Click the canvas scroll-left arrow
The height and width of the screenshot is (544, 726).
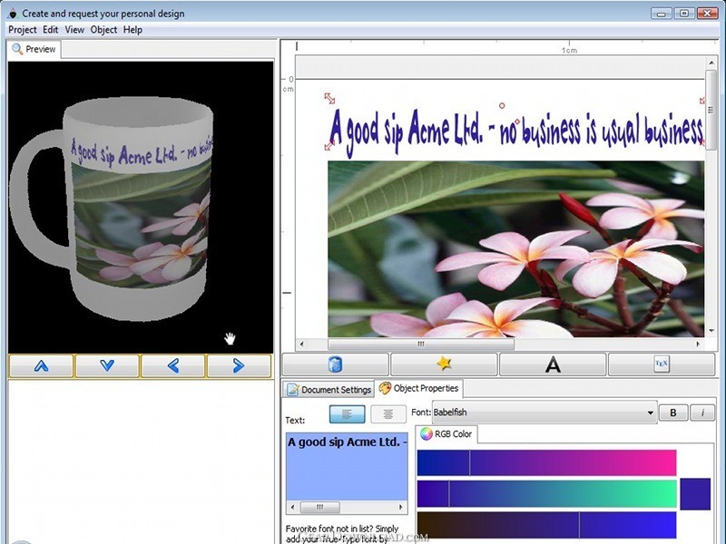pos(302,345)
